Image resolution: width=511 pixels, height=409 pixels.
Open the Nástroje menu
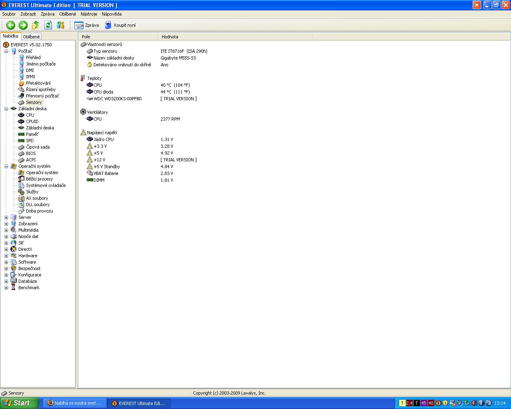coord(89,14)
